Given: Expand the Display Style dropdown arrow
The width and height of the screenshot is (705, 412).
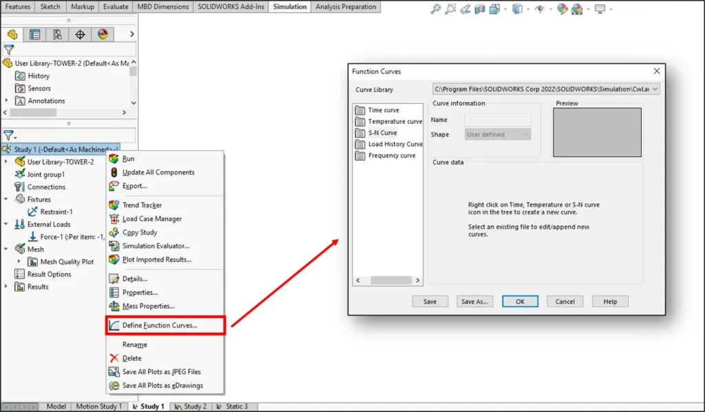Looking at the screenshot, I should pyautogui.click(x=527, y=8).
